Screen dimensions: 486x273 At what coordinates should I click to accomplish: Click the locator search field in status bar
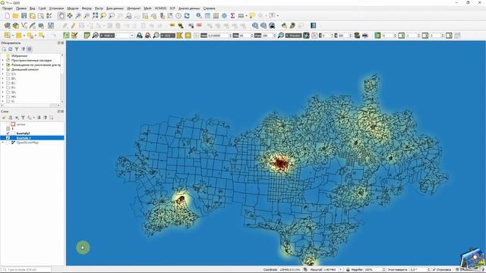(26, 270)
